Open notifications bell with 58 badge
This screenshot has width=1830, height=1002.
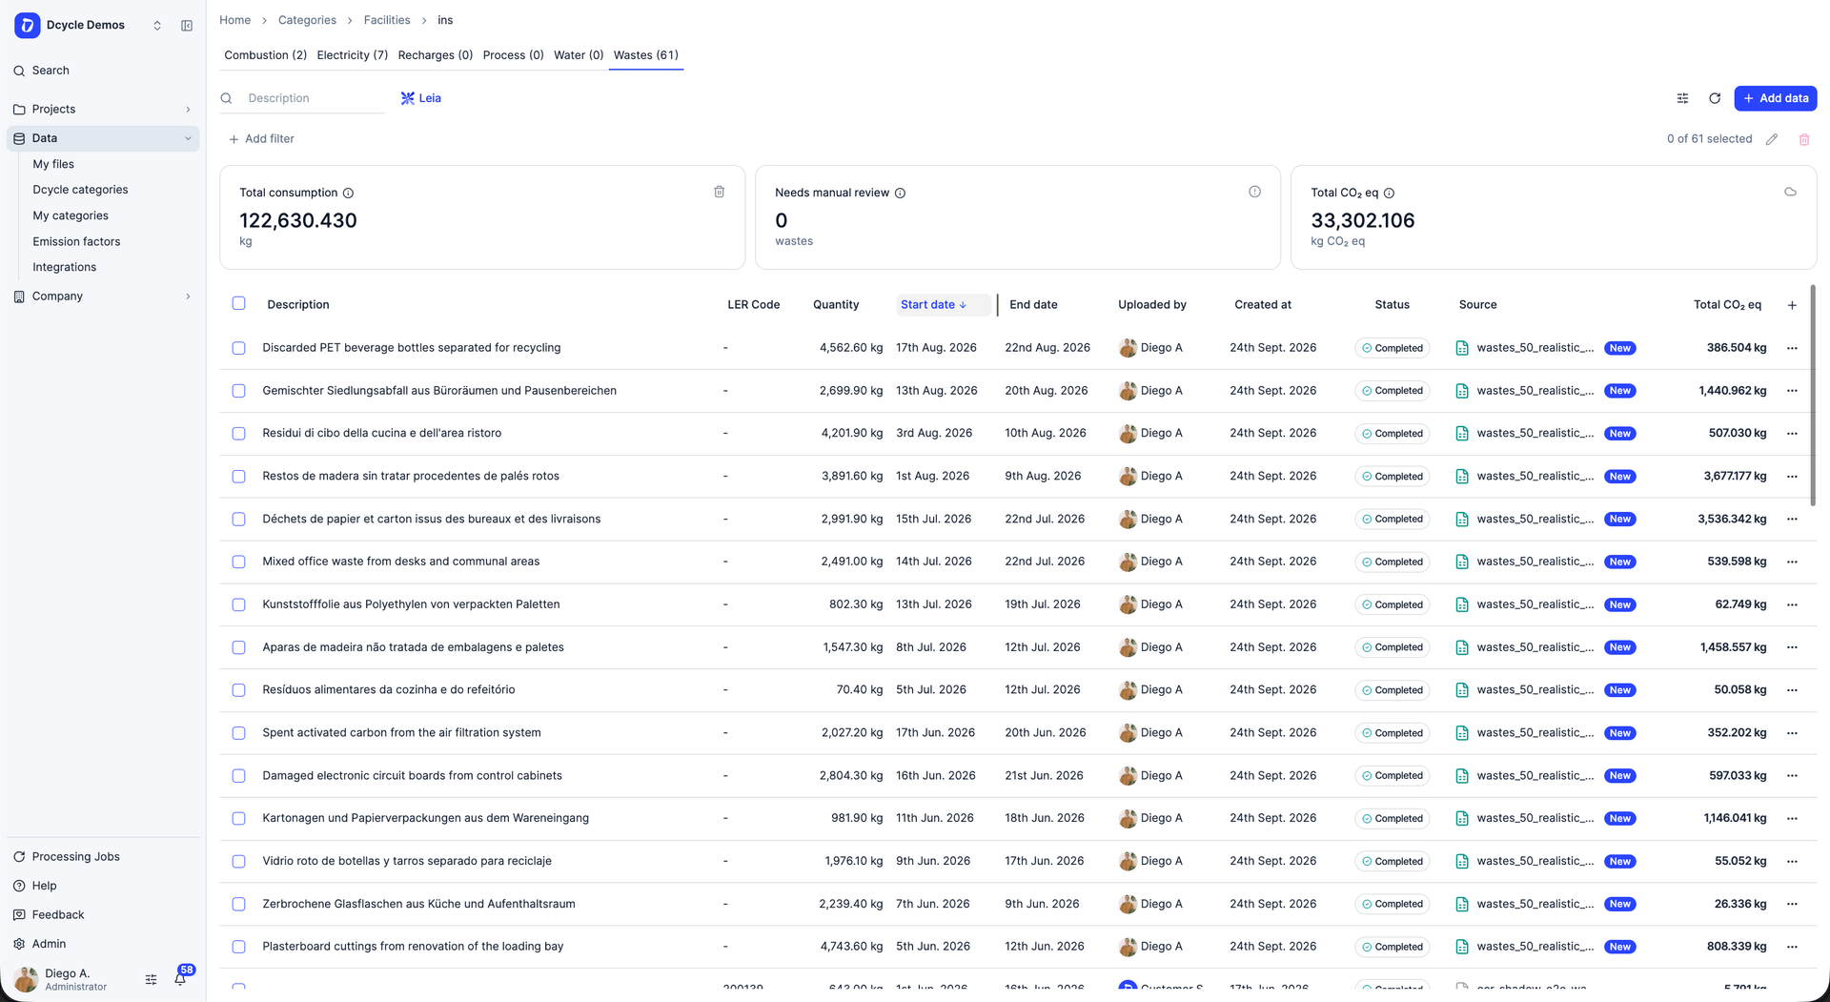click(x=180, y=978)
